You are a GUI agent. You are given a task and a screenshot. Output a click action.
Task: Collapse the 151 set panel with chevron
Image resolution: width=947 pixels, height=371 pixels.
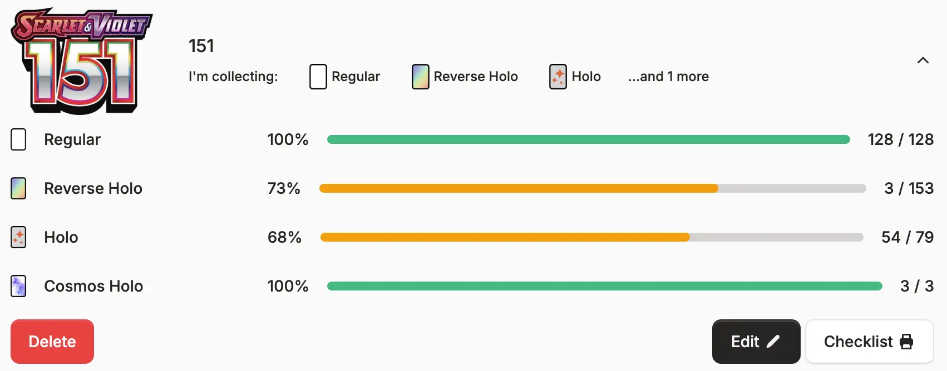click(923, 60)
